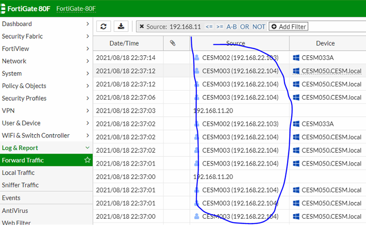Click the FortiGate-80F hostname link

(76, 9)
